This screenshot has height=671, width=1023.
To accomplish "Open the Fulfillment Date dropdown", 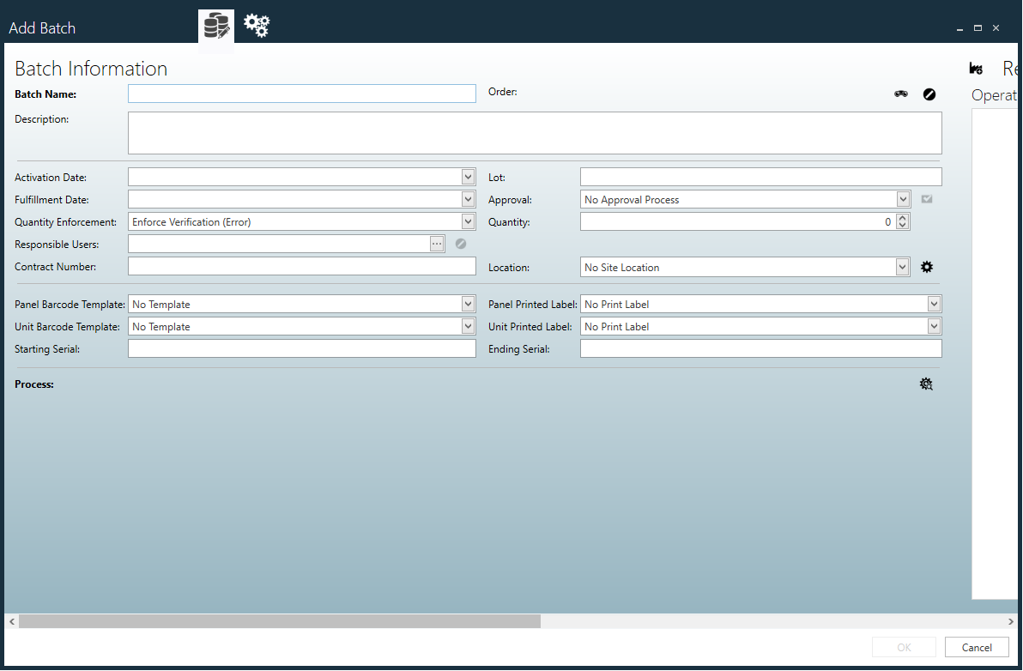I will 468,199.
